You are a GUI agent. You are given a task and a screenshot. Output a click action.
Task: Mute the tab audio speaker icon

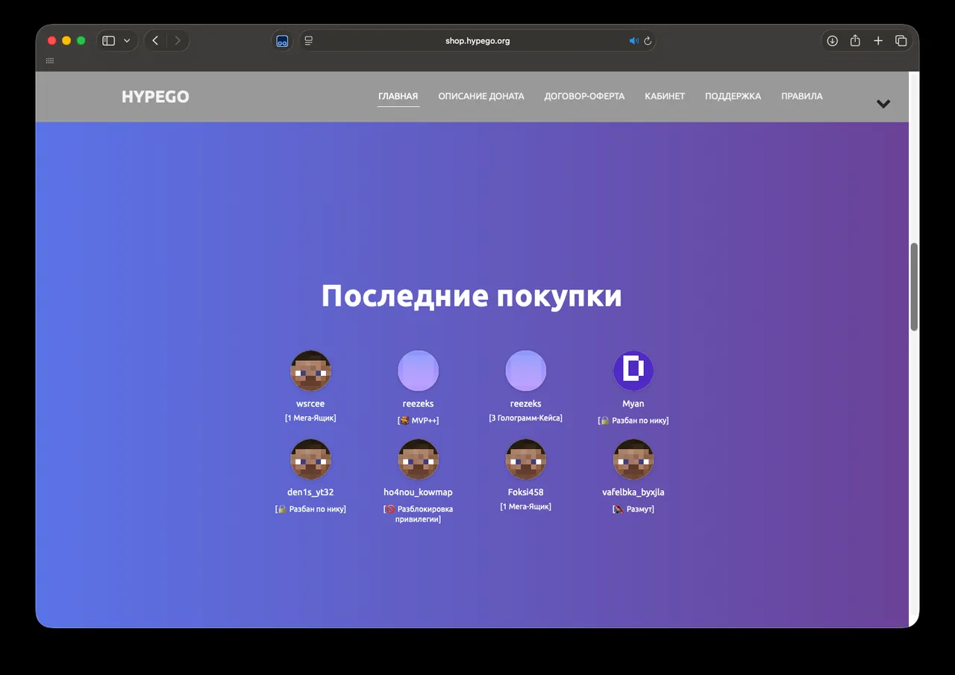[634, 41]
